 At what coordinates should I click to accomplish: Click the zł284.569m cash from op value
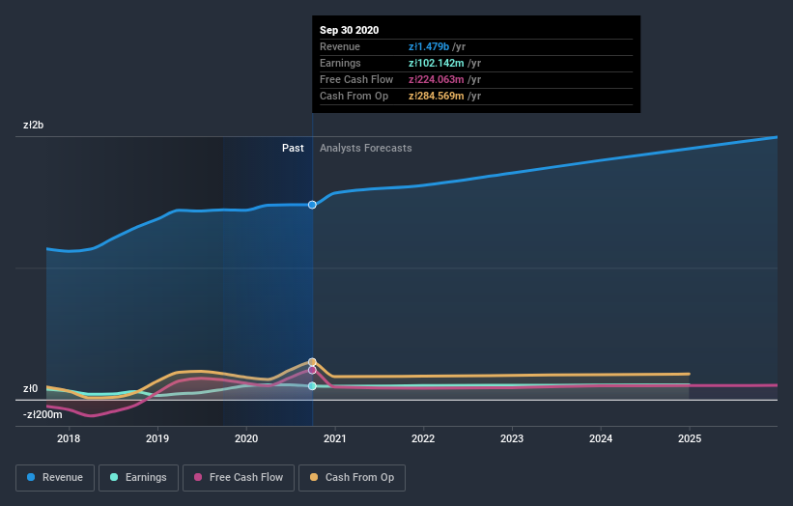437,96
